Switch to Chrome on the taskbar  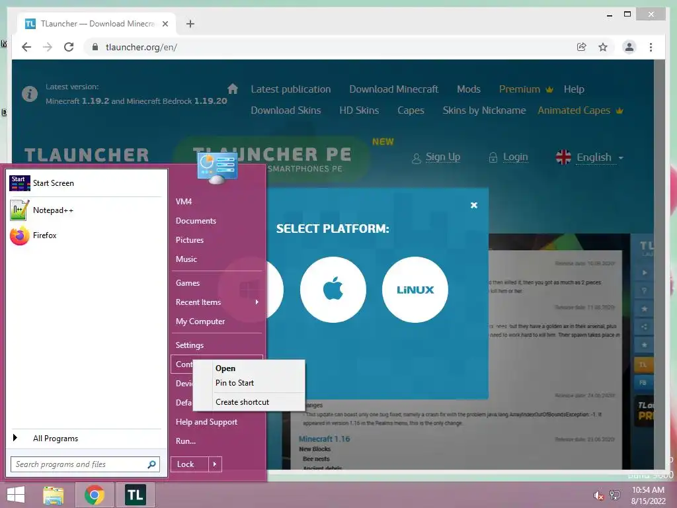click(x=95, y=495)
